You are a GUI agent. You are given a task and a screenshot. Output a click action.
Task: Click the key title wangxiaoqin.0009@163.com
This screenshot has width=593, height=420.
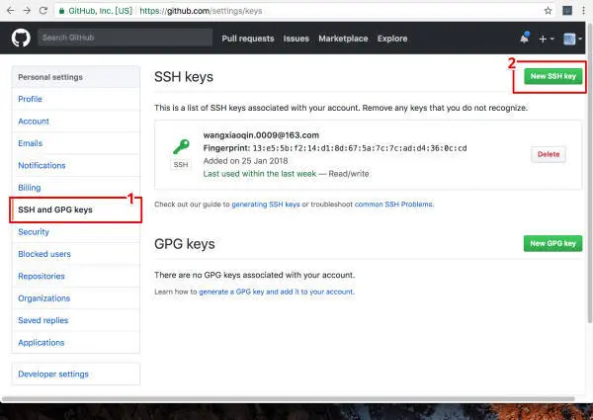[x=261, y=135]
